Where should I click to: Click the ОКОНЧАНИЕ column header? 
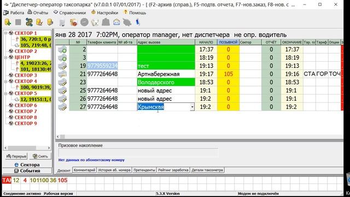(291, 42)
